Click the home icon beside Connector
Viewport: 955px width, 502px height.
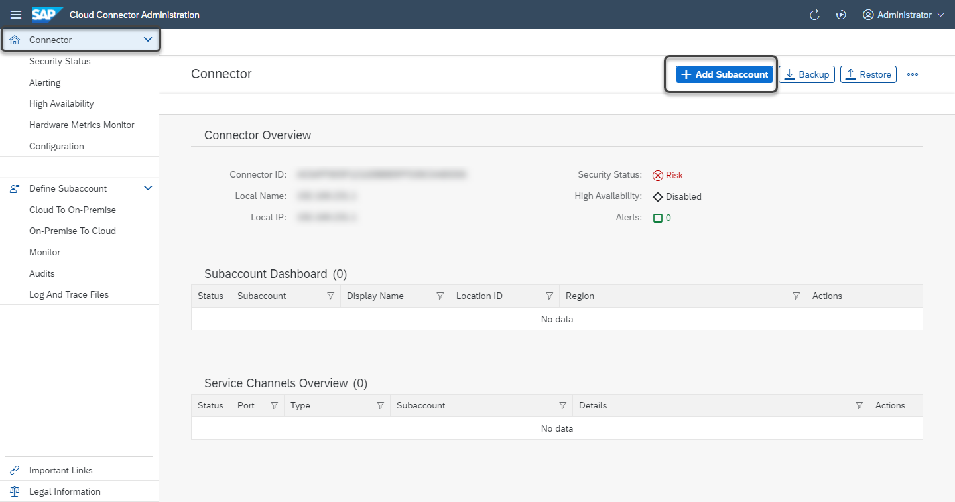click(x=15, y=40)
